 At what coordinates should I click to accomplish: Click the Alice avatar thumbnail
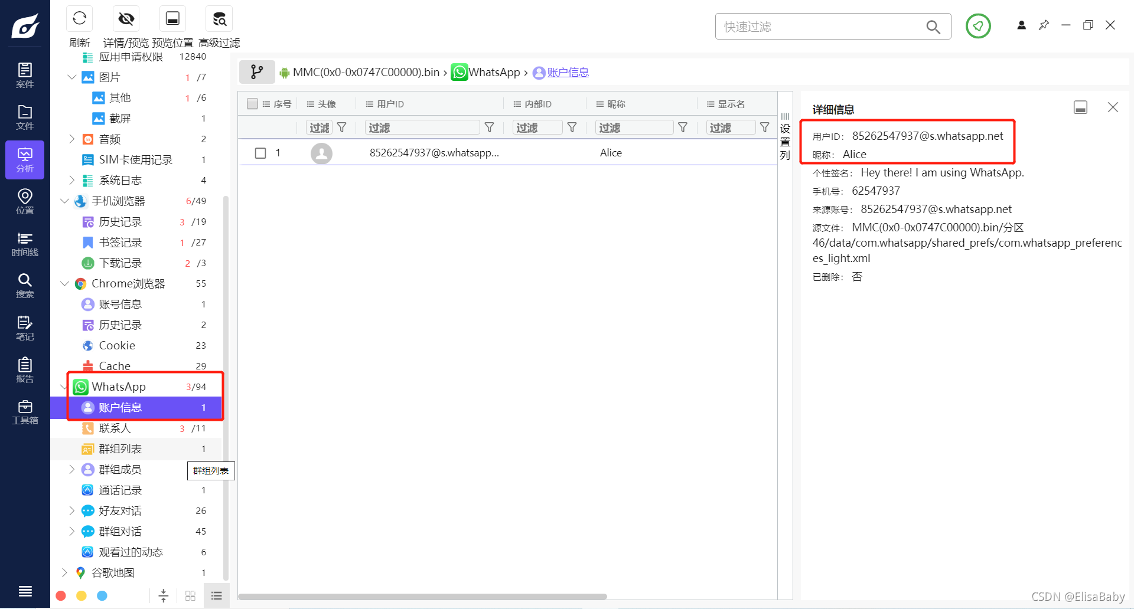click(321, 153)
